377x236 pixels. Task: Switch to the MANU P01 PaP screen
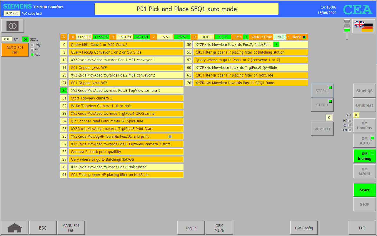[x=71, y=227]
